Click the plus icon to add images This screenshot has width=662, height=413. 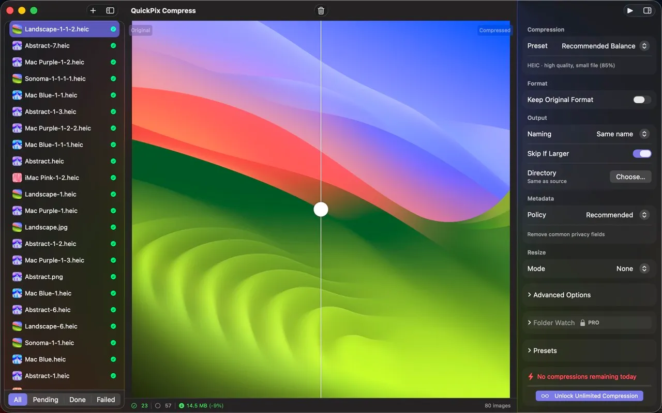pos(93,10)
